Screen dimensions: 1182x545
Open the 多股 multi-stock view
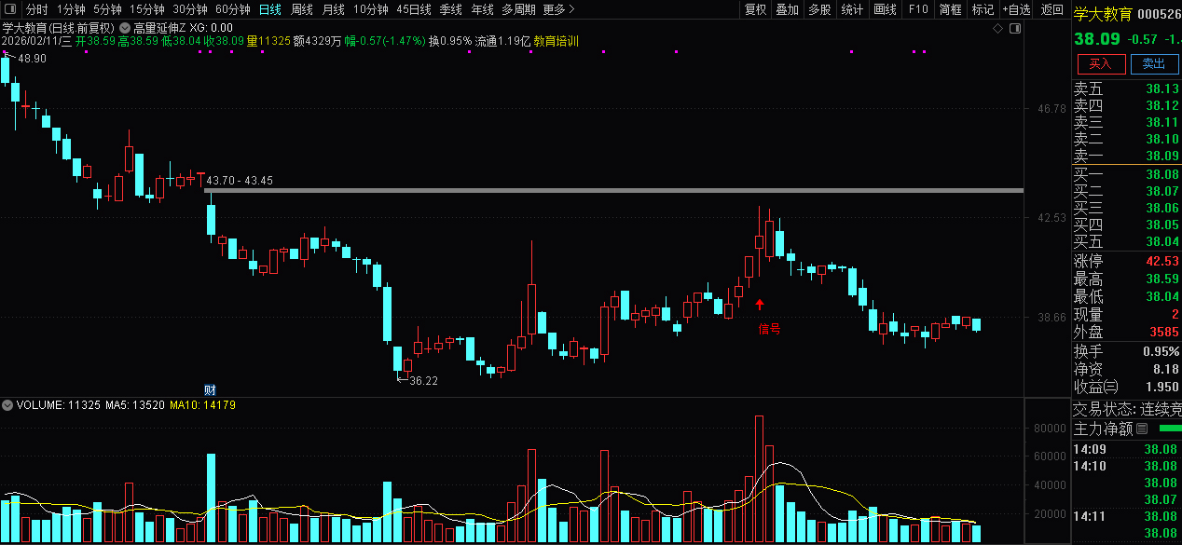click(x=819, y=9)
